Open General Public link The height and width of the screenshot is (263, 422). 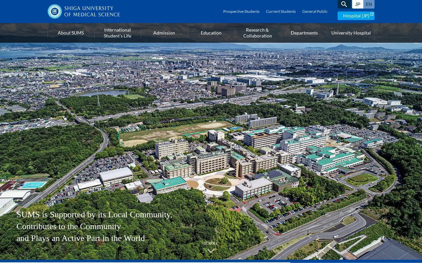click(315, 12)
